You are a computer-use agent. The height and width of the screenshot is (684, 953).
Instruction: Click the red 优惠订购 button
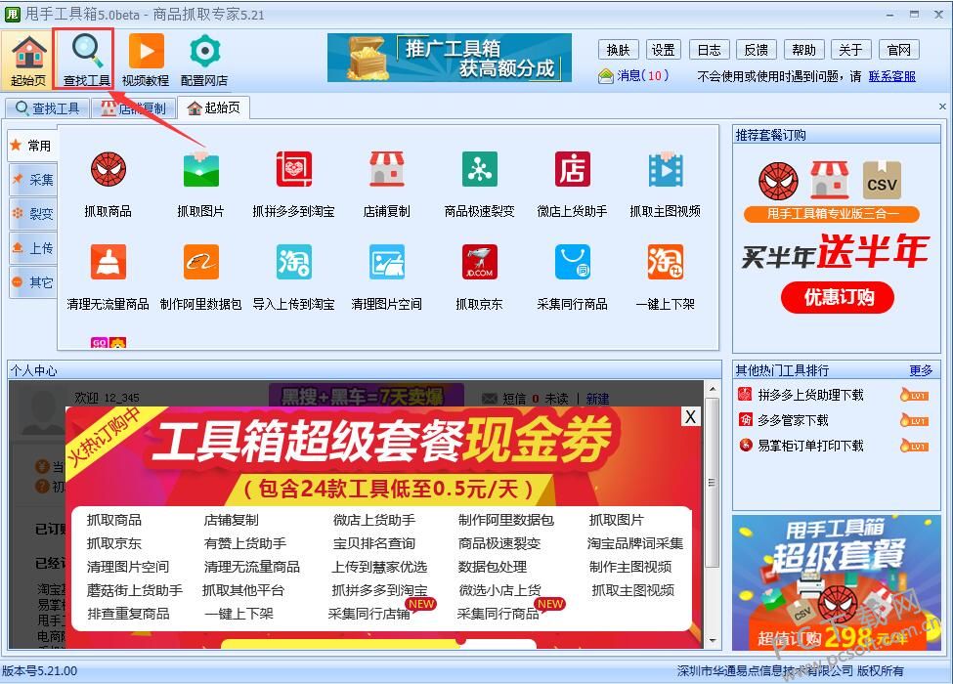tap(838, 297)
